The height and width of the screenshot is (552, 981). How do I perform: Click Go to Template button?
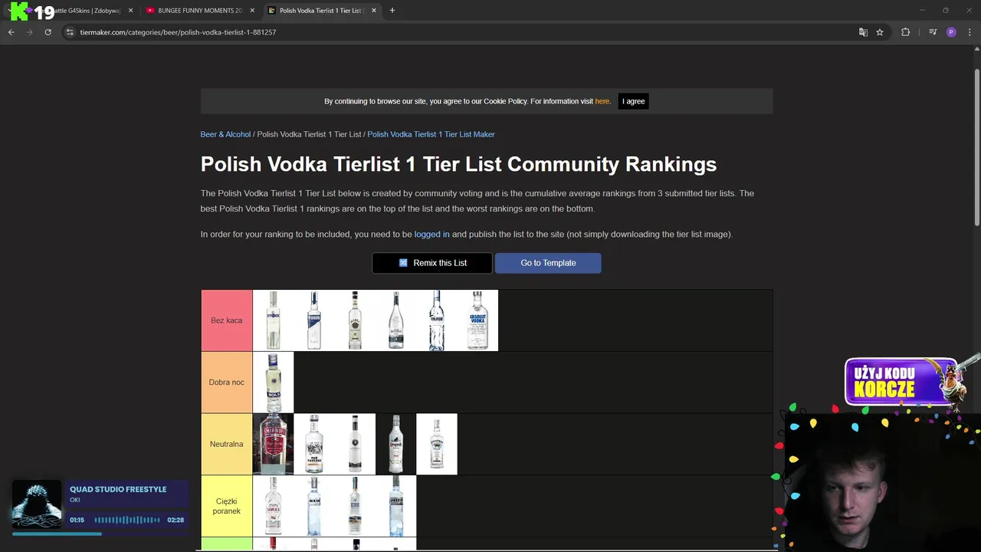[548, 263]
